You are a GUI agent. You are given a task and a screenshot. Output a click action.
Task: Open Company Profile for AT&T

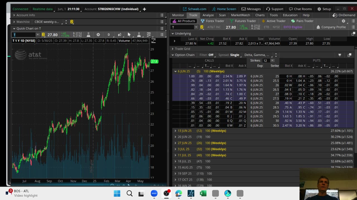coord(331,27)
